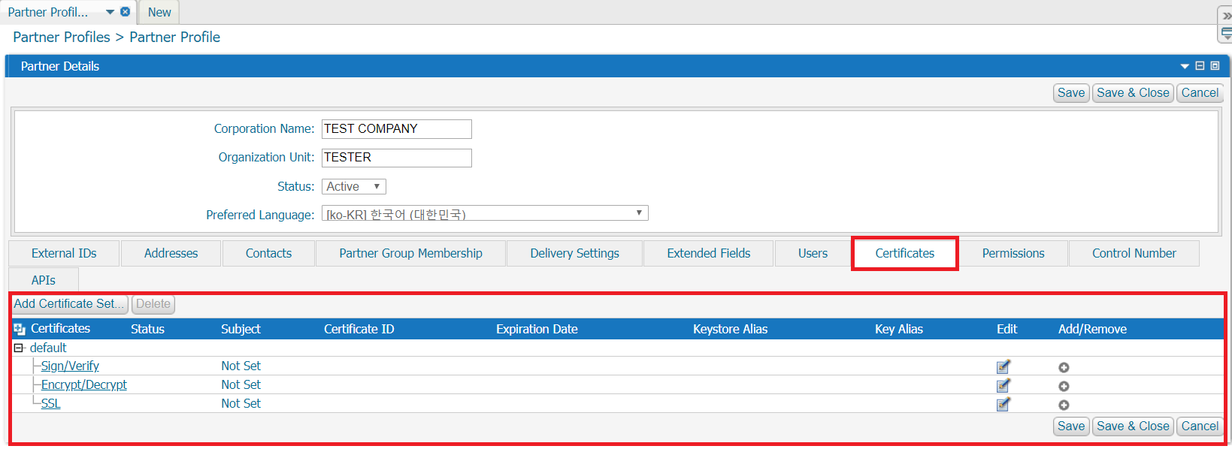Viewport: 1232px width, 449px height.
Task: Click the expand-all icon in Certificates header
Action: pos(20,329)
